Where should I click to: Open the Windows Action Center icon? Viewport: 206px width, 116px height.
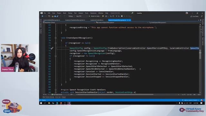coord(201,103)
